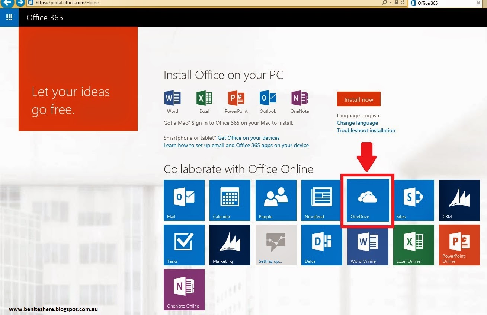
Task: Click the Setting up... tile
Action: [x=276, y=245]
